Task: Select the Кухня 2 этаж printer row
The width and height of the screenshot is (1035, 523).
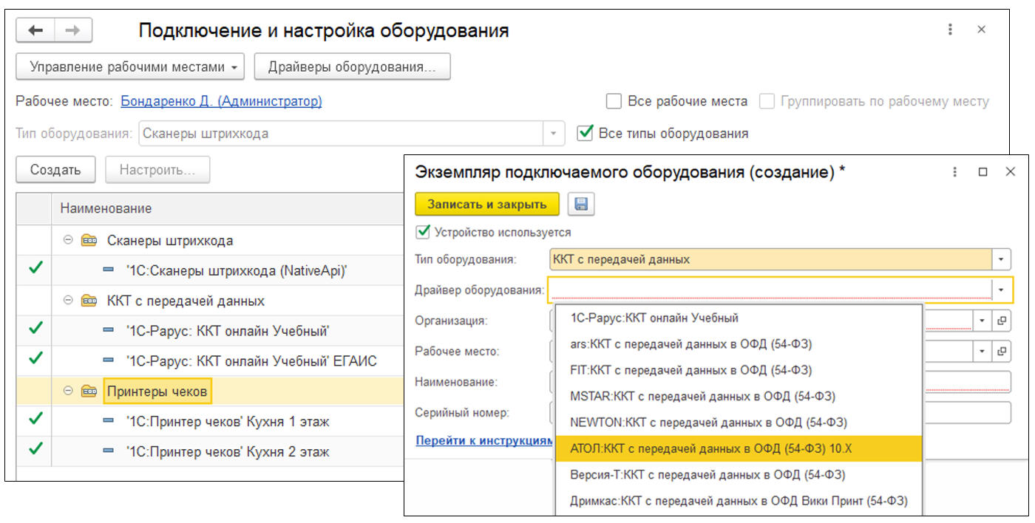Action: (228, 451)
